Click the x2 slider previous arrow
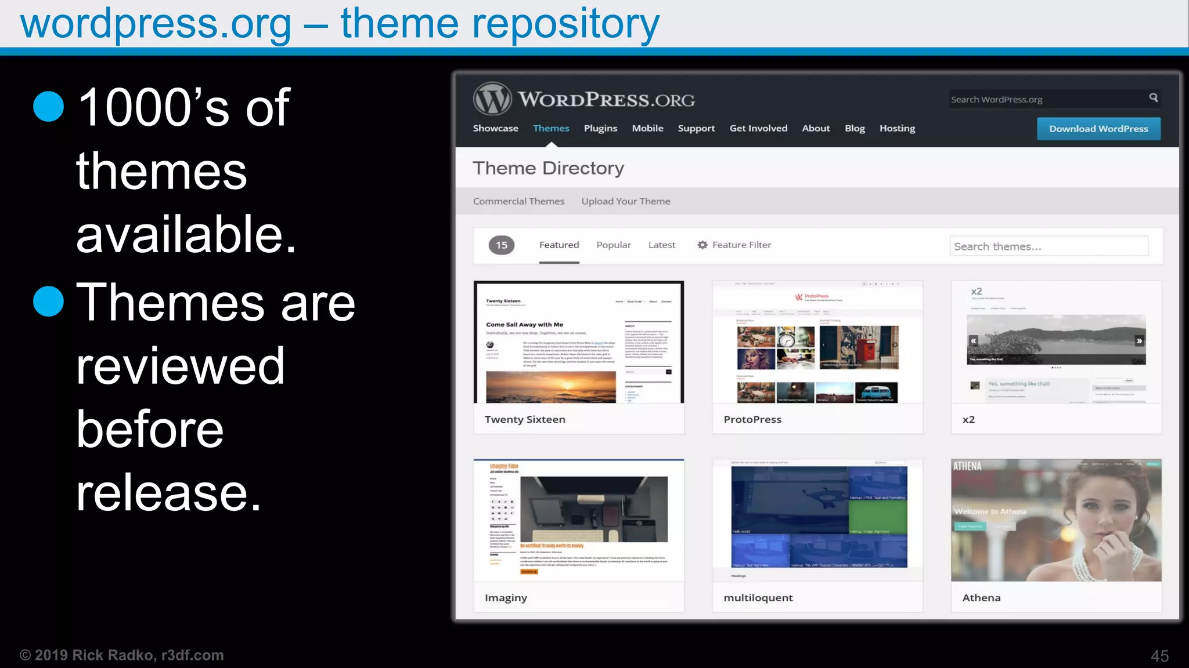This screenshot has height=668, width=1189. coord(974,341)
